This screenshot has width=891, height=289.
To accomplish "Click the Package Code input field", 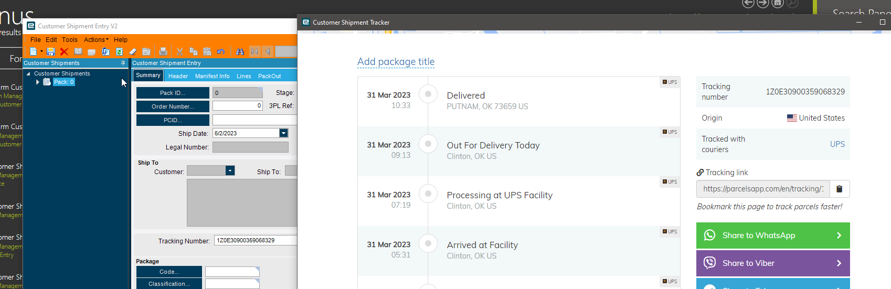I will tap(232, 272).
